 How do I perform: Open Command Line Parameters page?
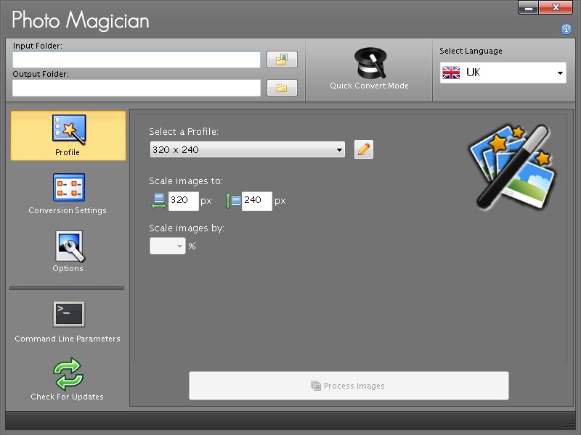[x=68, y=322]
